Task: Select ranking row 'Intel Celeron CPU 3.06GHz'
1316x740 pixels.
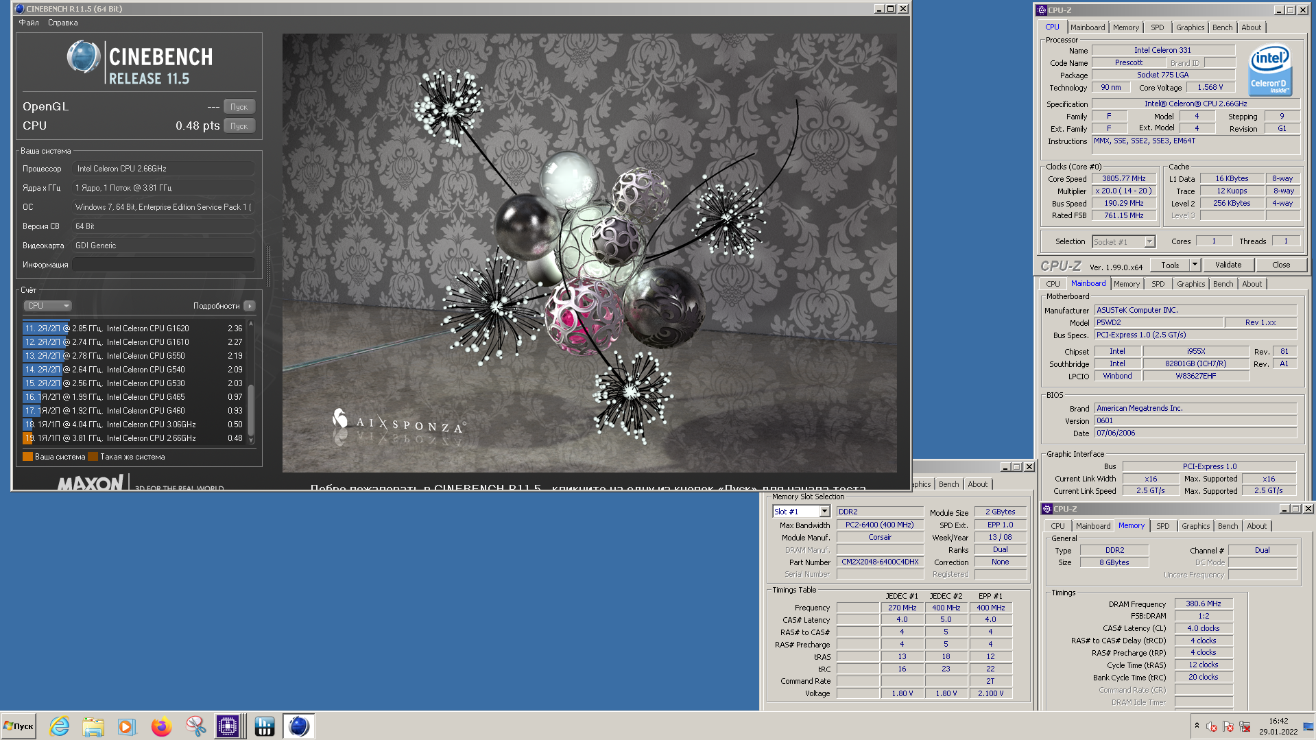Action: (x=135, y=425)
